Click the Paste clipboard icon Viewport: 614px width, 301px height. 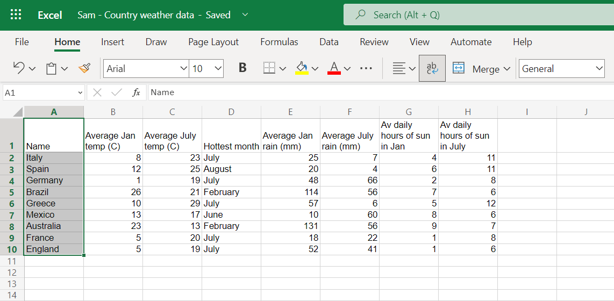pyautogui.click(x=51, y=68)
